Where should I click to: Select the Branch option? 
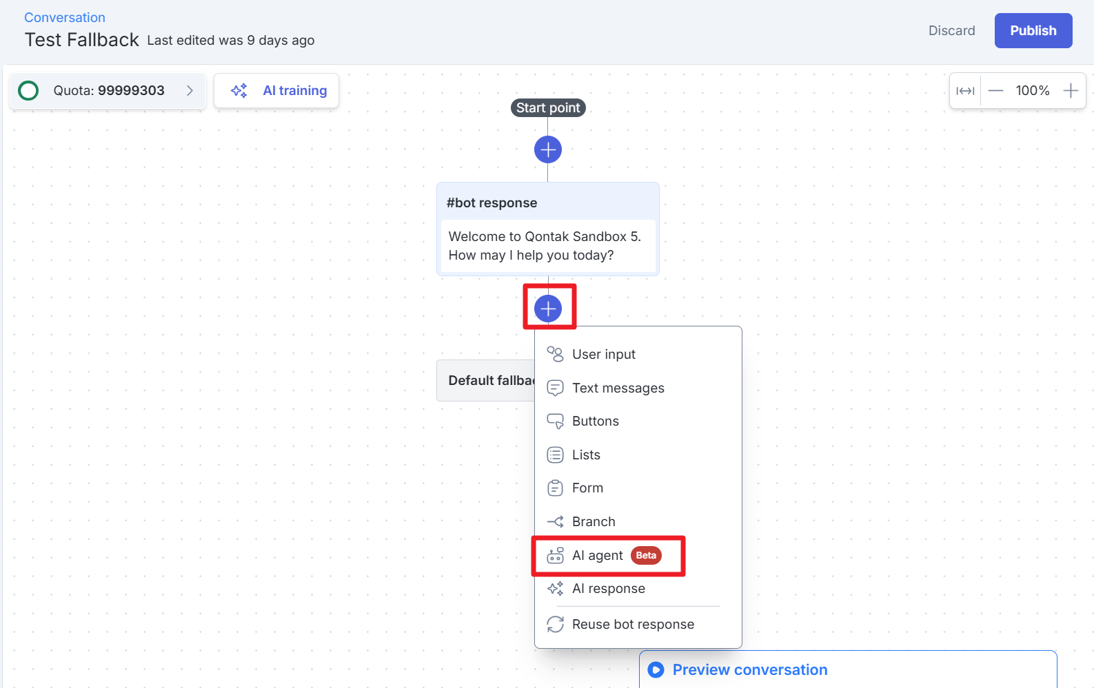[593, 522]
